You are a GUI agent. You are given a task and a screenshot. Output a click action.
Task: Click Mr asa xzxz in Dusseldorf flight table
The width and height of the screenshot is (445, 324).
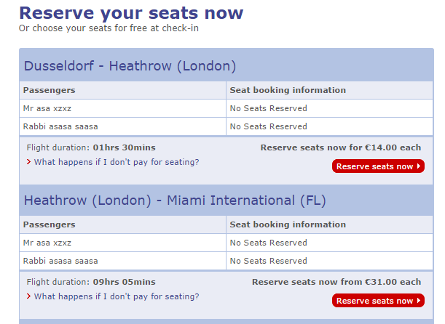click(x=47, y=108)
